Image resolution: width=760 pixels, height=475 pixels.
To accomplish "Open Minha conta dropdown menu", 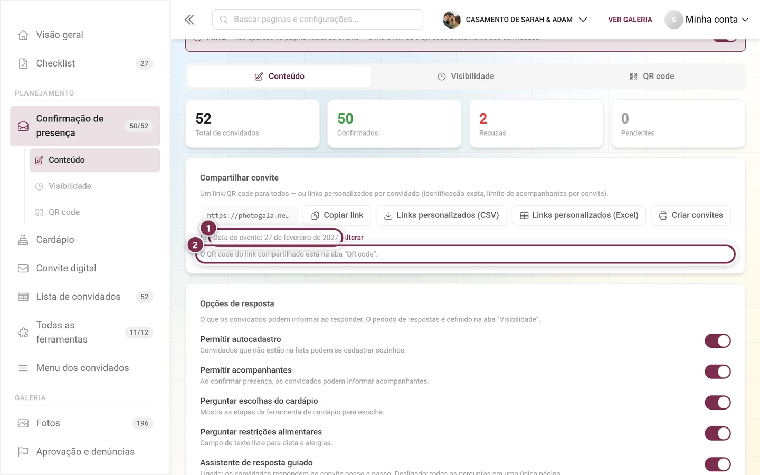I will pos(707,20).
